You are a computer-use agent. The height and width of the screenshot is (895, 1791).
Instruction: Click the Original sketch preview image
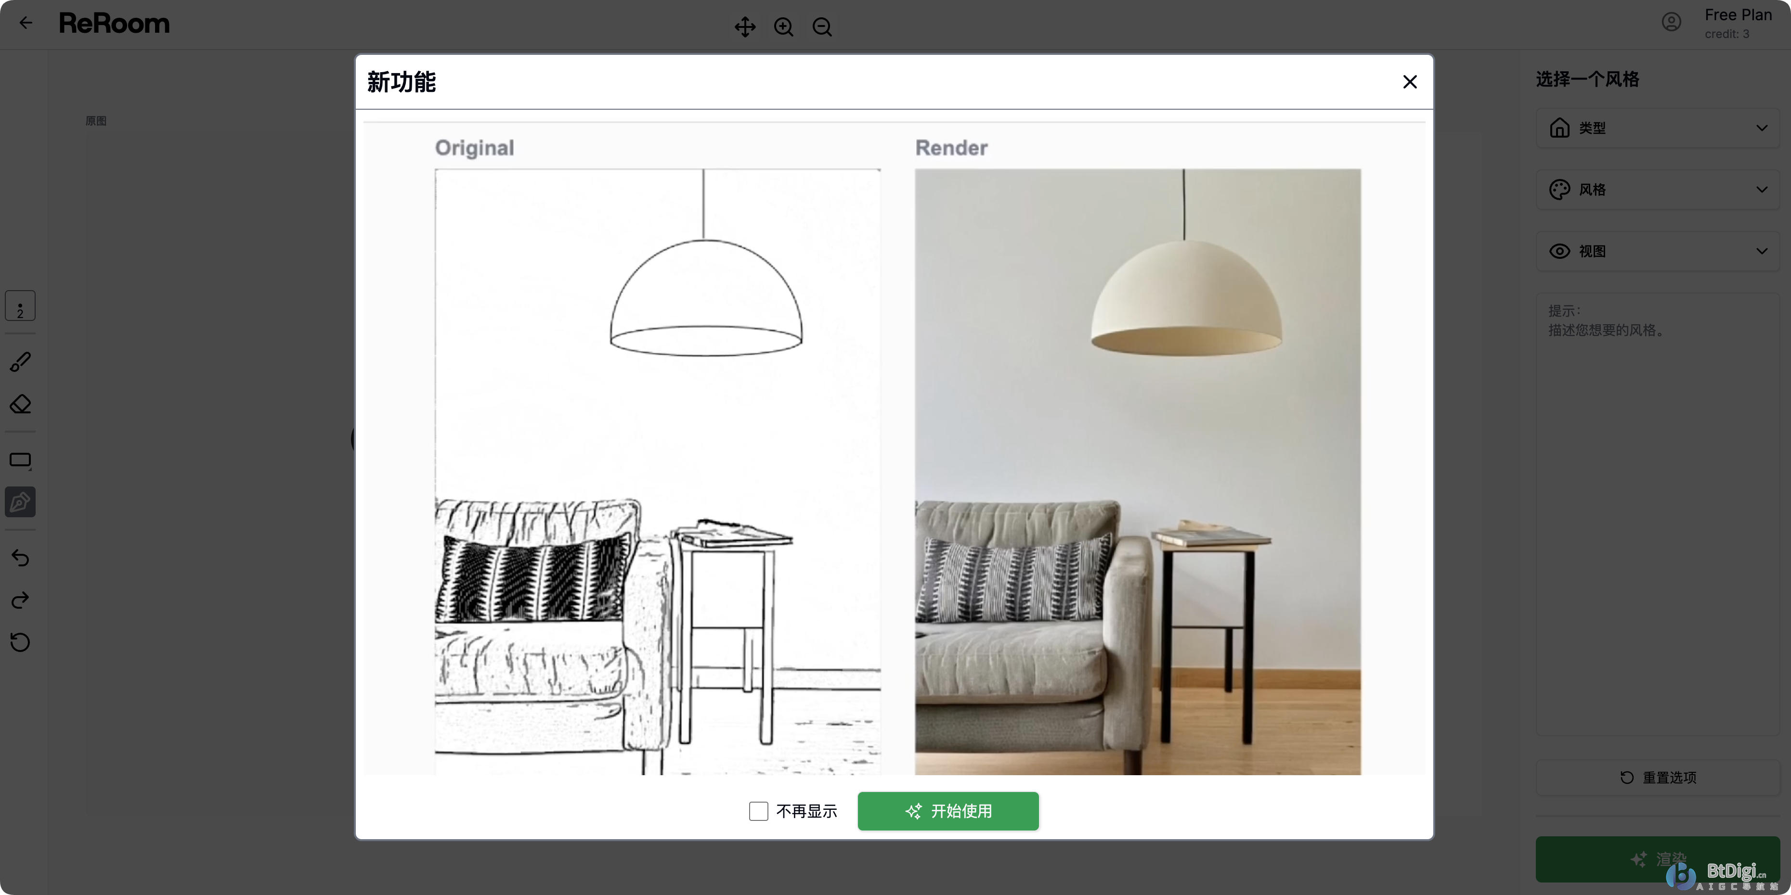[x=658, y=472]
